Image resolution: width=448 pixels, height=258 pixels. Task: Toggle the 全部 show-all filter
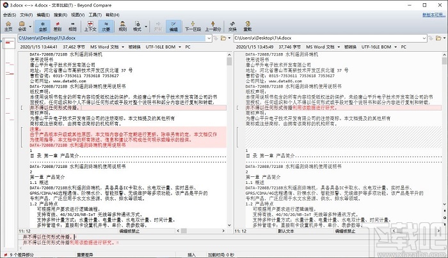tap(43, 26)
